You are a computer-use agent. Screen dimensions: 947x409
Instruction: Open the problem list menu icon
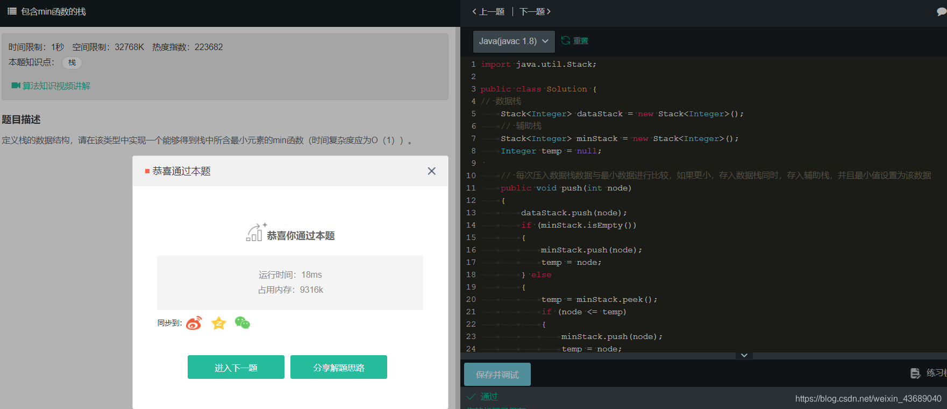(x=12, y=11)
